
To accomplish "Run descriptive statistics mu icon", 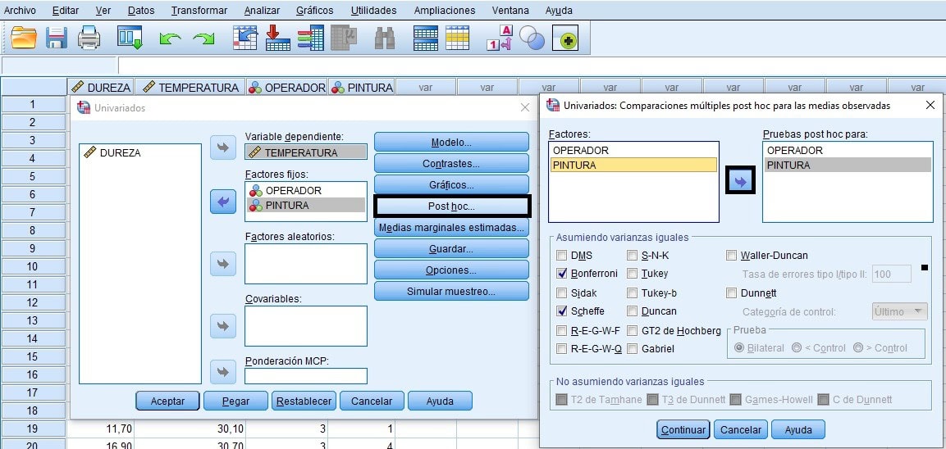I will [345, 39].
